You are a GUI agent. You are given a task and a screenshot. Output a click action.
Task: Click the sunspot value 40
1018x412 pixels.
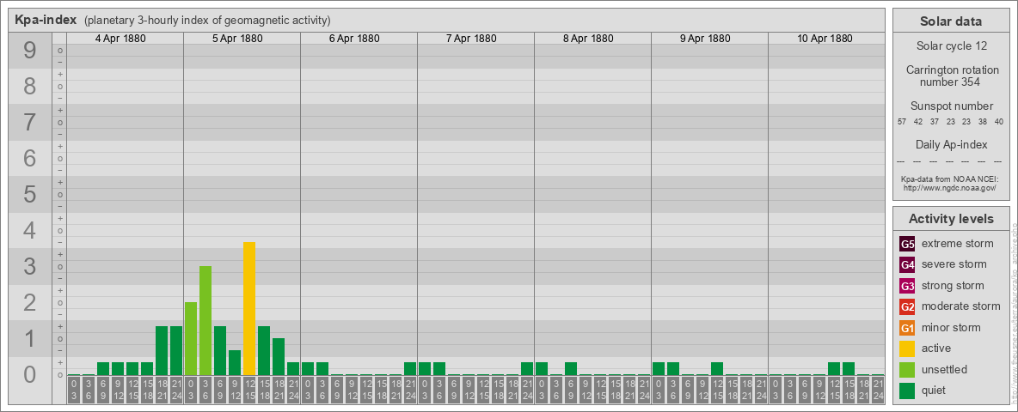(x=999, y=122)
